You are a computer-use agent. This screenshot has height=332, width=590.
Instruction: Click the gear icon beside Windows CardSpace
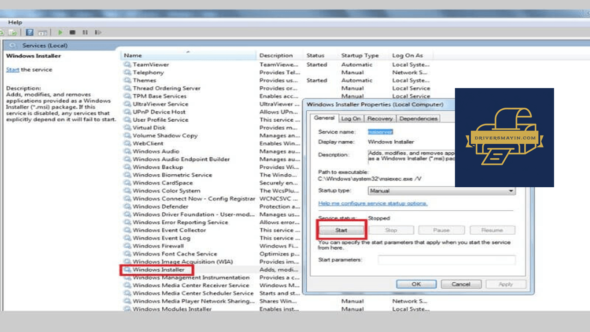click(x=127, y=183)
